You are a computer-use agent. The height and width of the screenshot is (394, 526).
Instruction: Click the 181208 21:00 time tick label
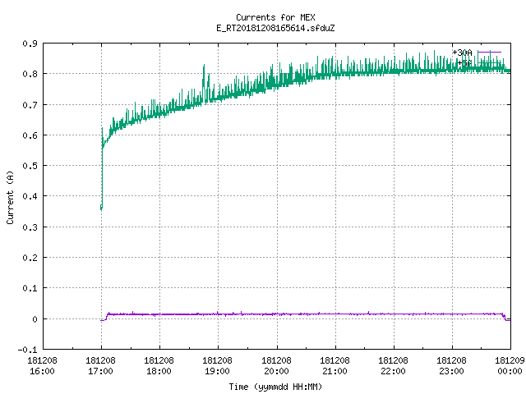pos(335,366)
